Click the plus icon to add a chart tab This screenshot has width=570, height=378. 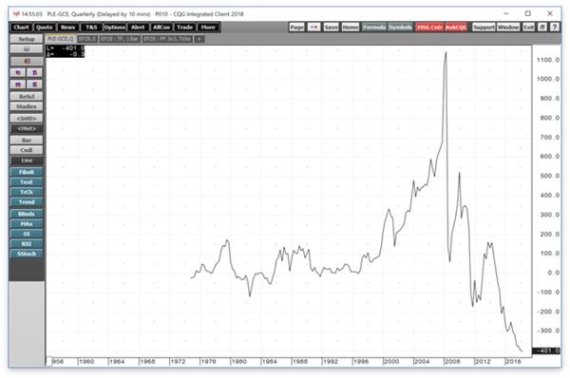click(199, 39)
